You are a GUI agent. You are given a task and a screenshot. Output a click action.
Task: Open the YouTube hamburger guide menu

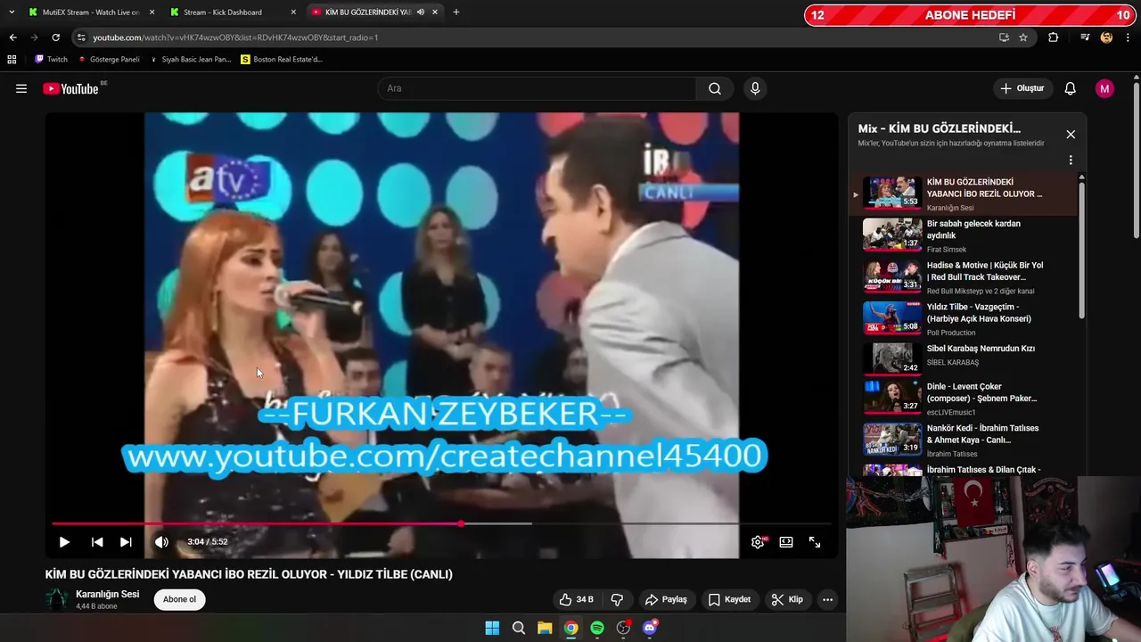pos(21,88)
